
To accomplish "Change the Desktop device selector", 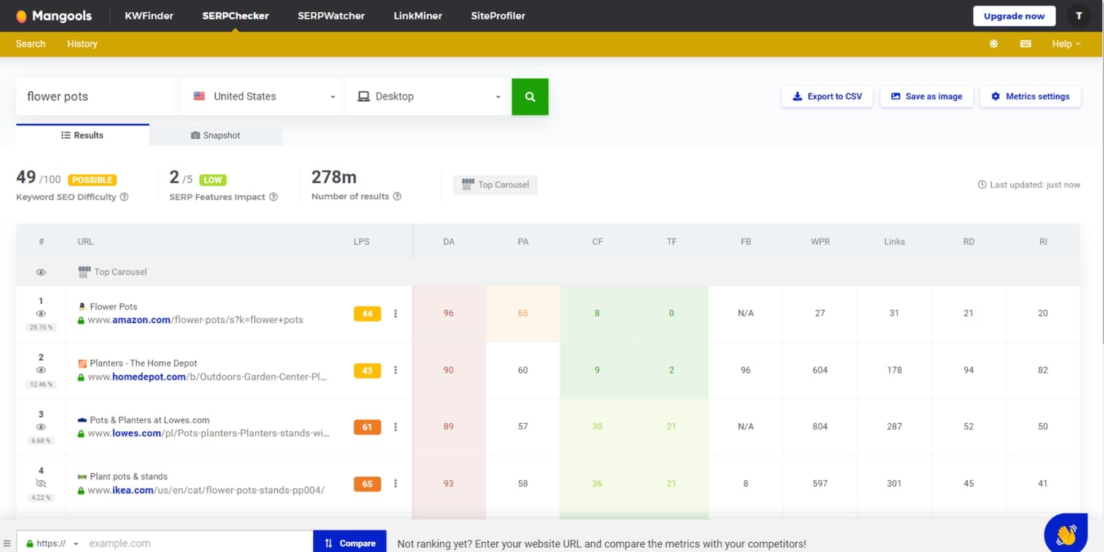I will [x=427, y=96].
